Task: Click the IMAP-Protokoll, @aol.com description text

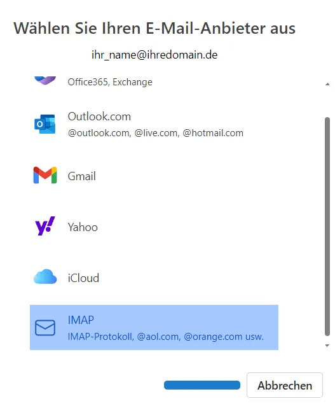Action: coord(165,337)
